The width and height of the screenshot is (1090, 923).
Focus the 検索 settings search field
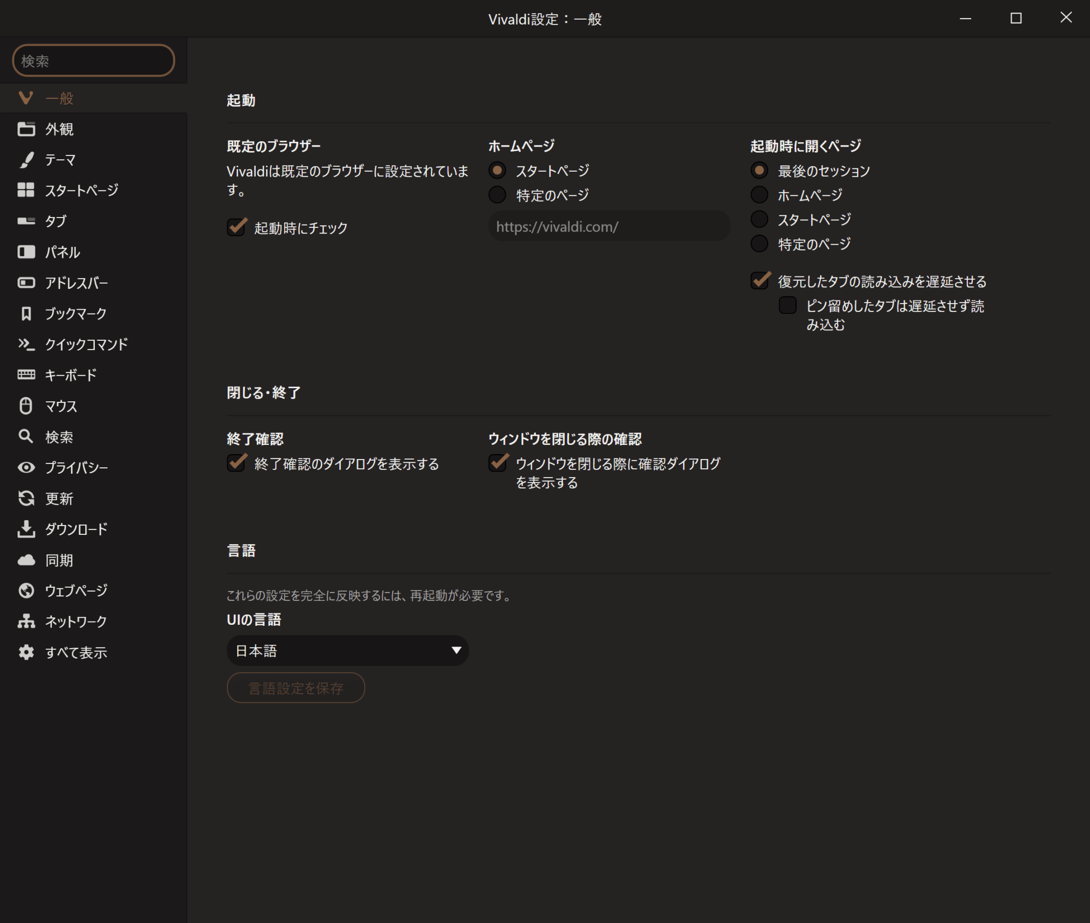93,61
